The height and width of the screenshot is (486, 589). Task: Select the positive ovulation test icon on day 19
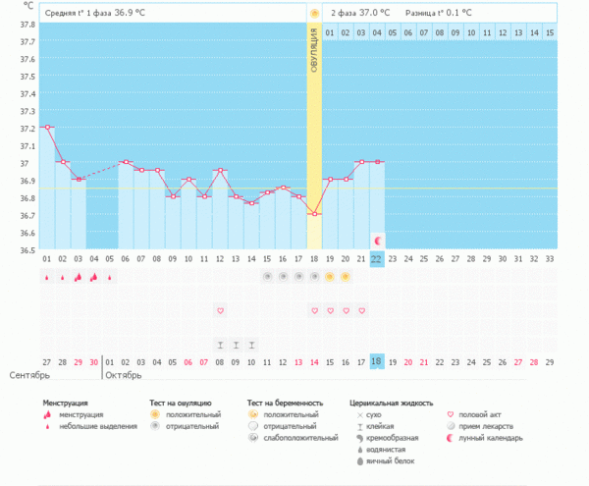point(330,278)
